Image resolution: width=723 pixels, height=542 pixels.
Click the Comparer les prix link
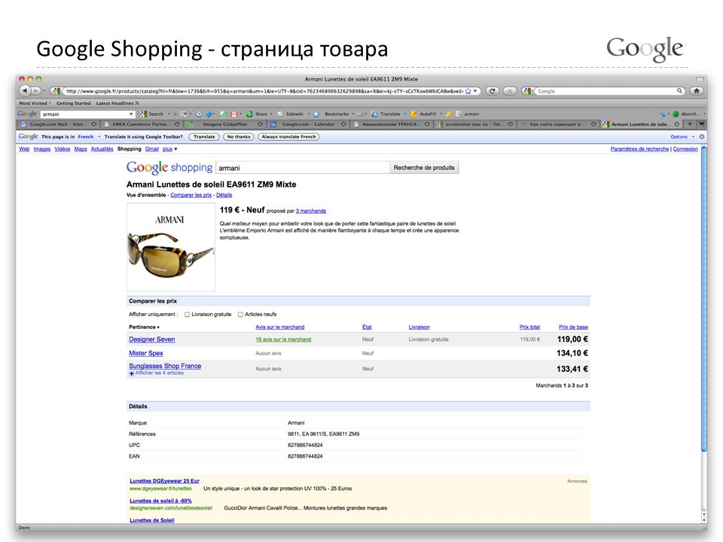click(191, 196)
